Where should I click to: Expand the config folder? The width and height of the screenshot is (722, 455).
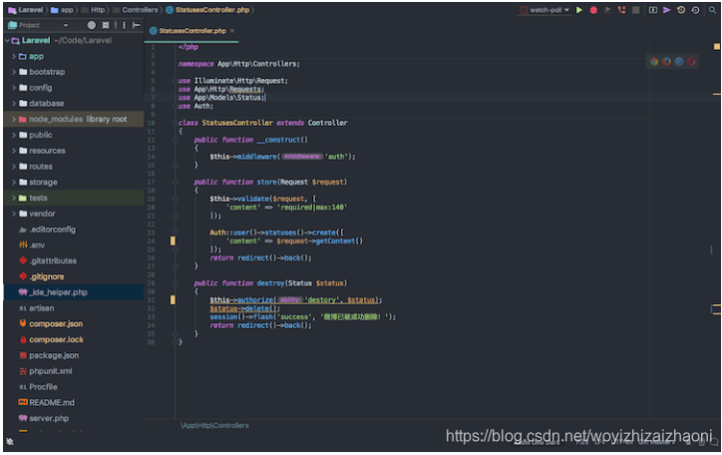pos(14,88)
